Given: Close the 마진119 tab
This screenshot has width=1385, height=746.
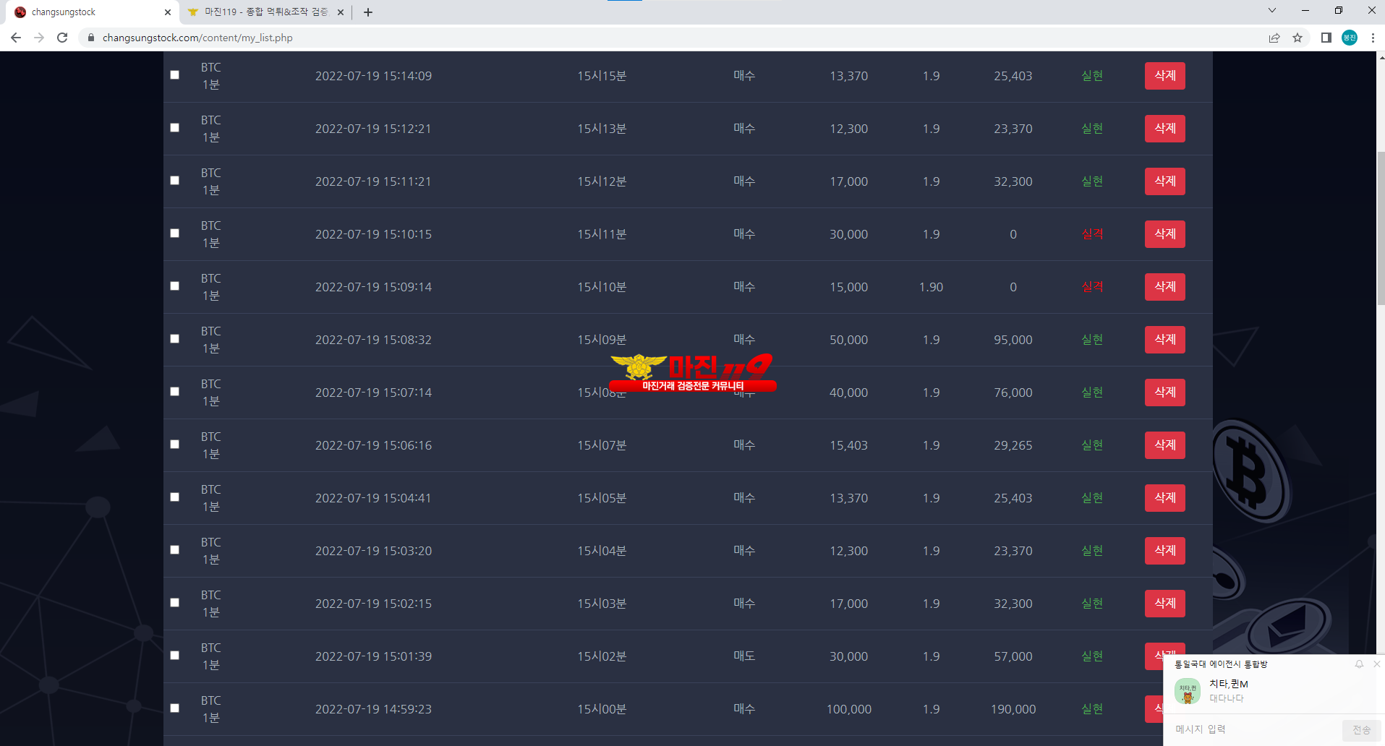Looking at the screenshot, I should [341, 12].
